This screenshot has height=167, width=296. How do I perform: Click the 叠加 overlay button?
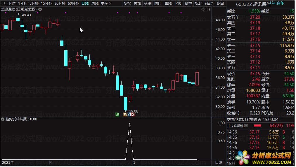click(x=137, y=3)
